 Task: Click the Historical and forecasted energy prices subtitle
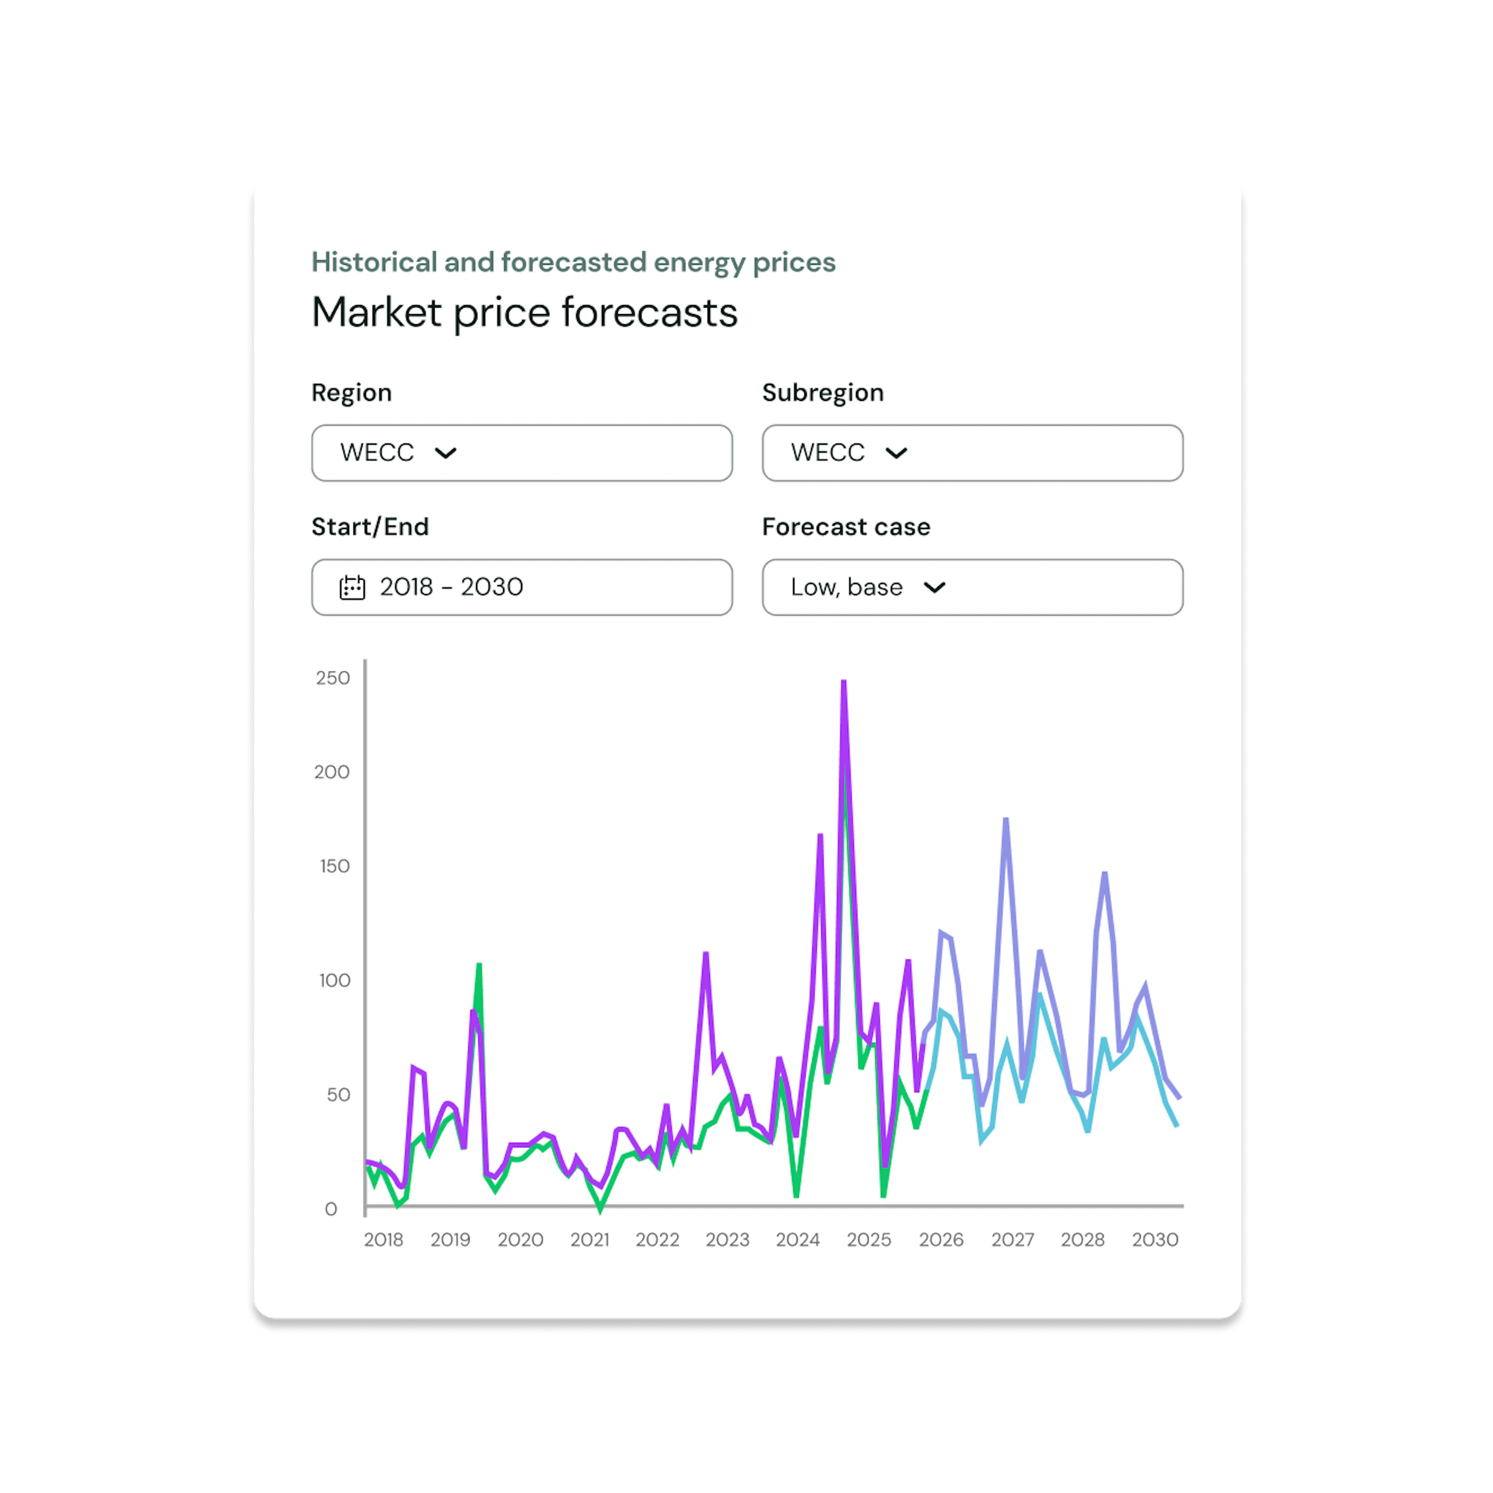pyautogui.click(x=573, y=263)
